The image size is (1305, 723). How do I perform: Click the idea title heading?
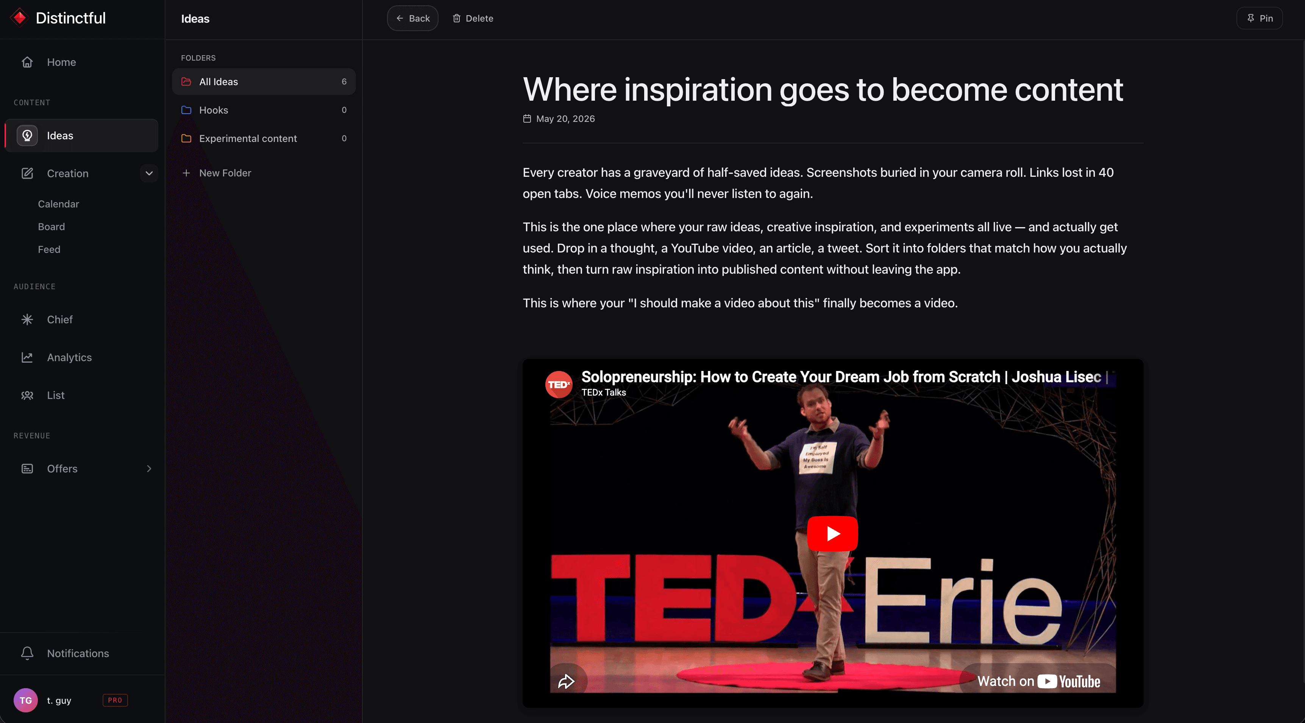[x=823, y=90]
